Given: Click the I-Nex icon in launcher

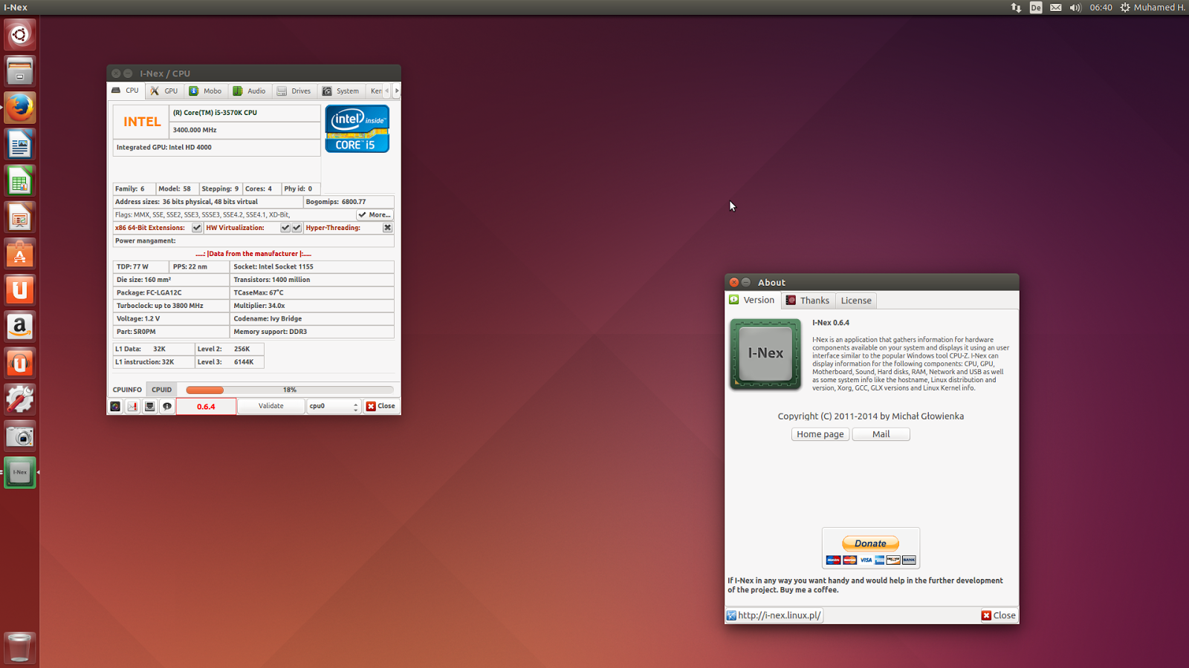Looking at the screenshot, I should pos(20,473).
